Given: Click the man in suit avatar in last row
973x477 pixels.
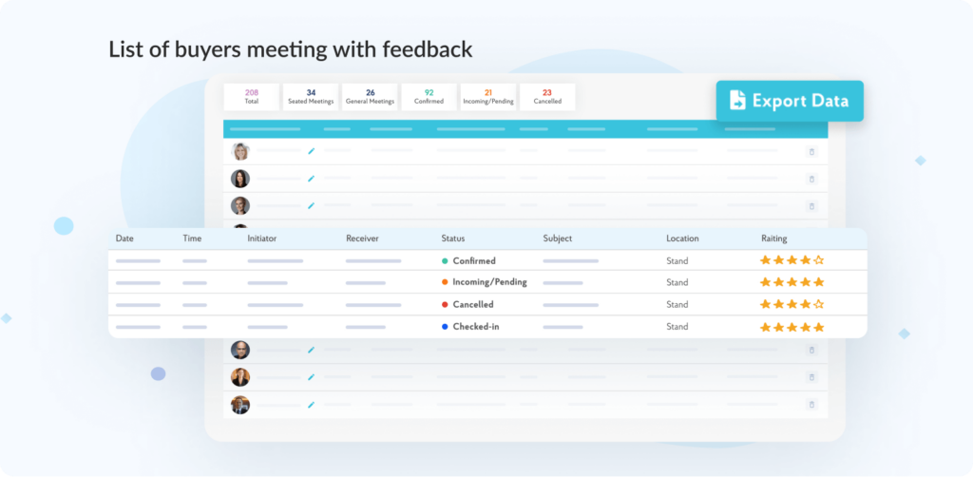Looking at the screenshot, I should [x=240, y=405].
